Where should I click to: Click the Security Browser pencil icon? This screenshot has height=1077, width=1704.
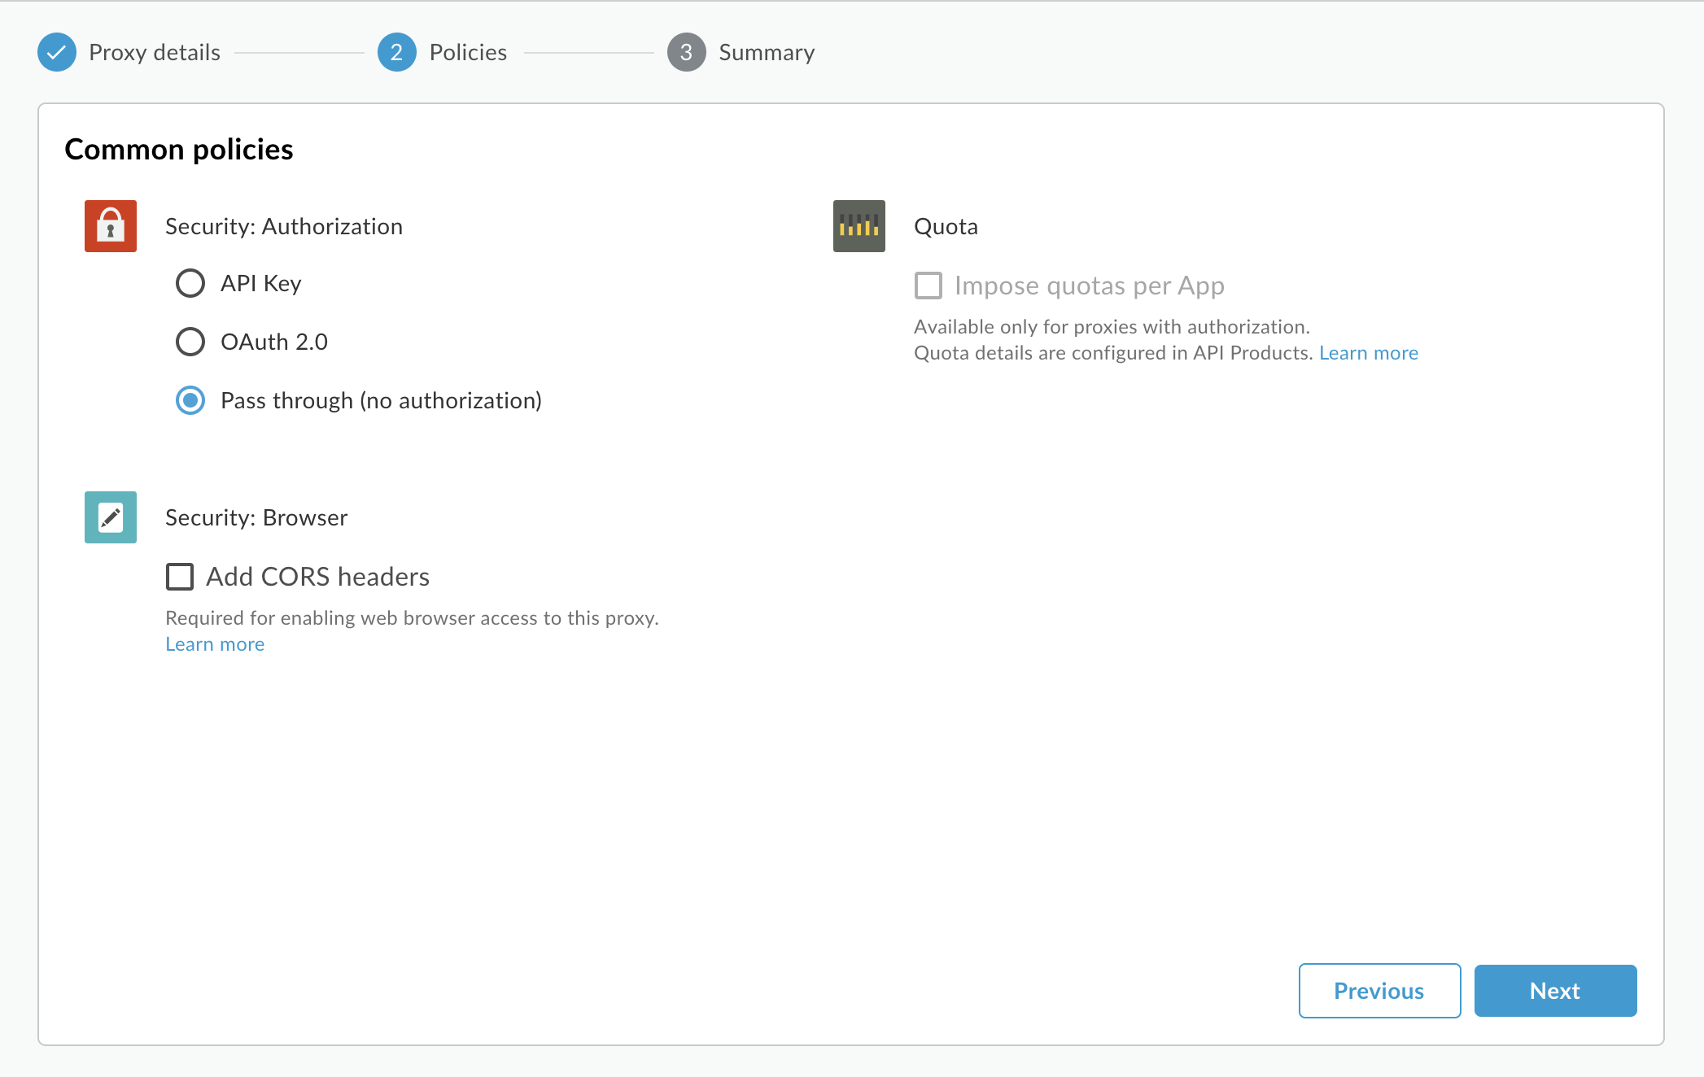click(x=111, y=517)
